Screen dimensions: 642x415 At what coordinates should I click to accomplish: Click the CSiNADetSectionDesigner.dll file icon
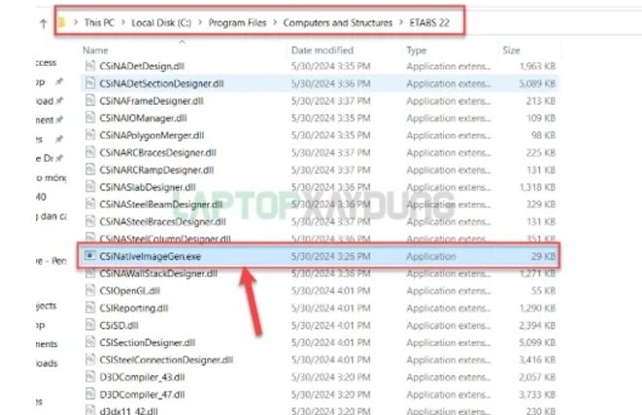click(90, 83)
